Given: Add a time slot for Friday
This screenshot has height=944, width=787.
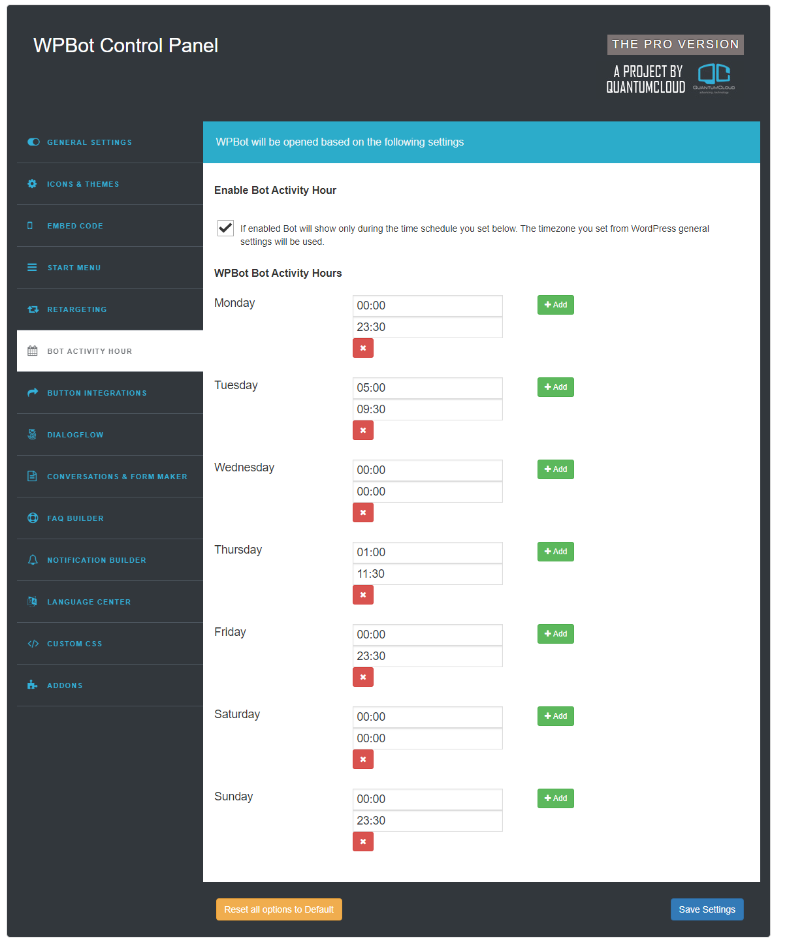Looking at the screenshot, I should coord(556,634).
